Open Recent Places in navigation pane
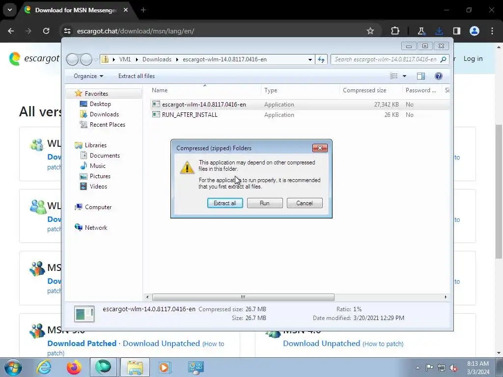 click(x=108, y=124)
